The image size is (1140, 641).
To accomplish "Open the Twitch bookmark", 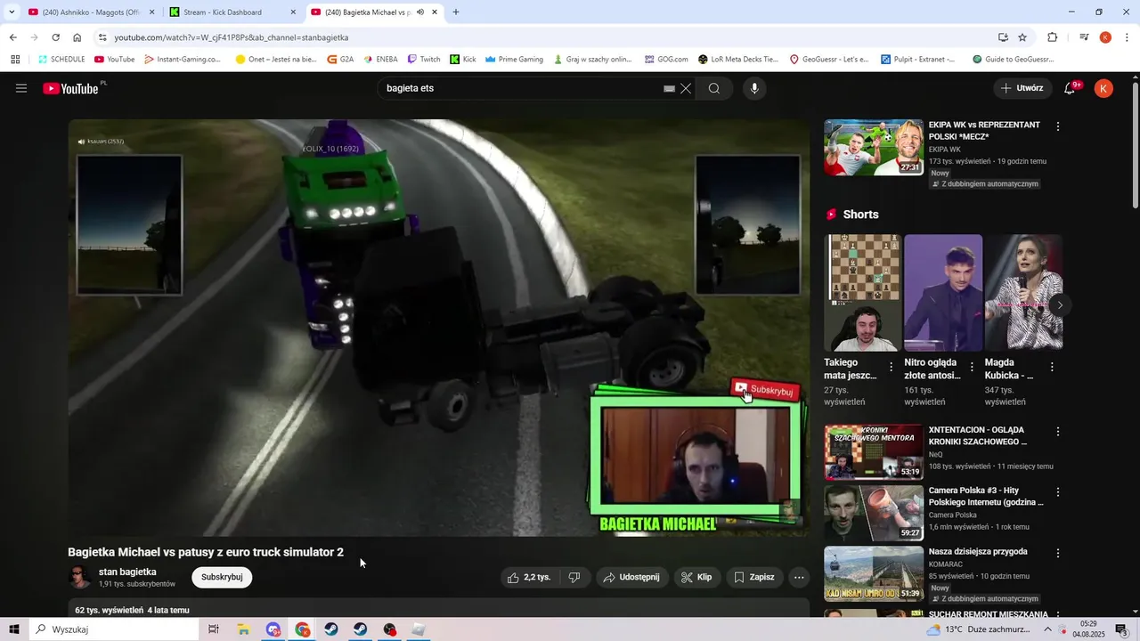I will pyautogui.click(x=424, y=60).
